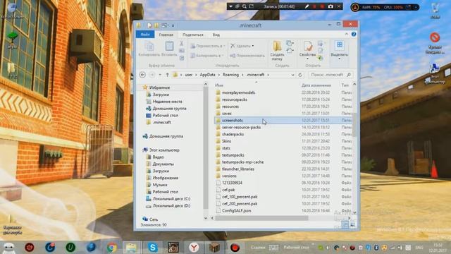Select Сеть in navigation pane

pyautogui.click(x=154, y=219)
